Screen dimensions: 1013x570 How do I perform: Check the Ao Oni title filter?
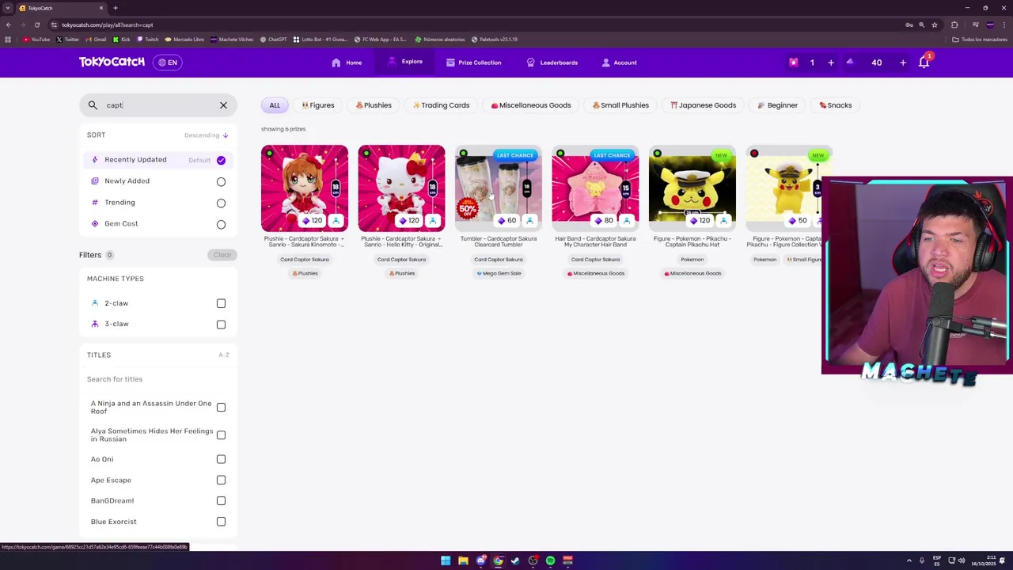221,459
